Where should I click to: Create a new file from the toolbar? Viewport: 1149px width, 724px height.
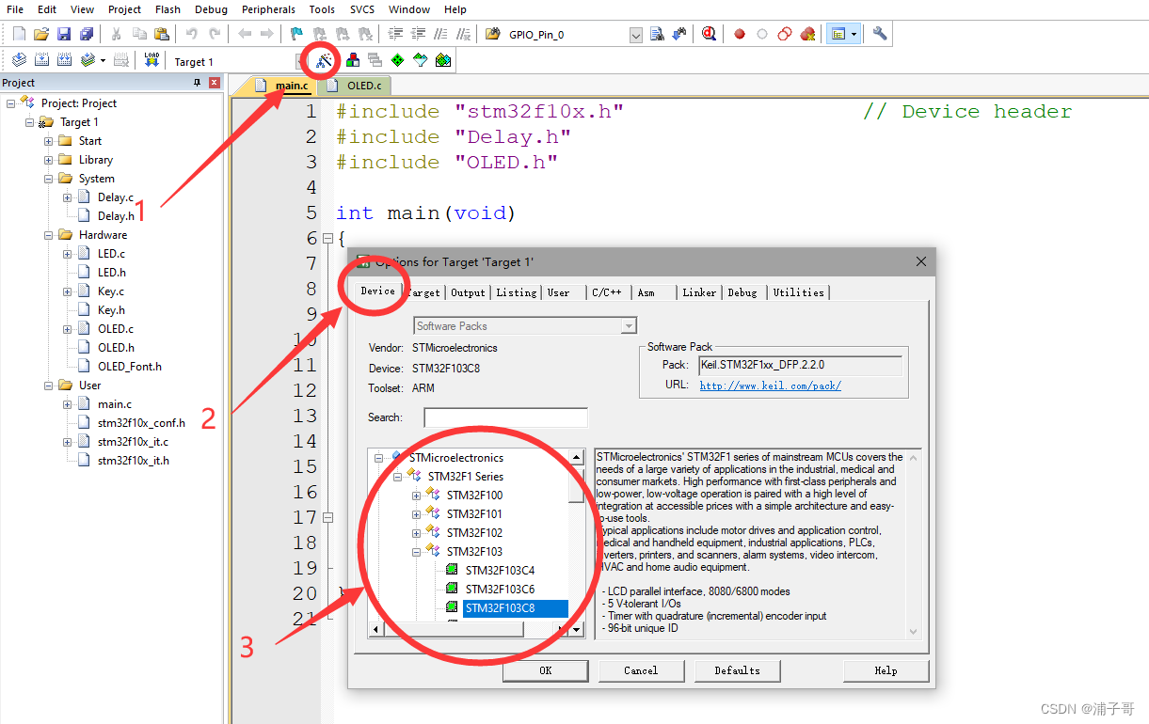[20, 34]
